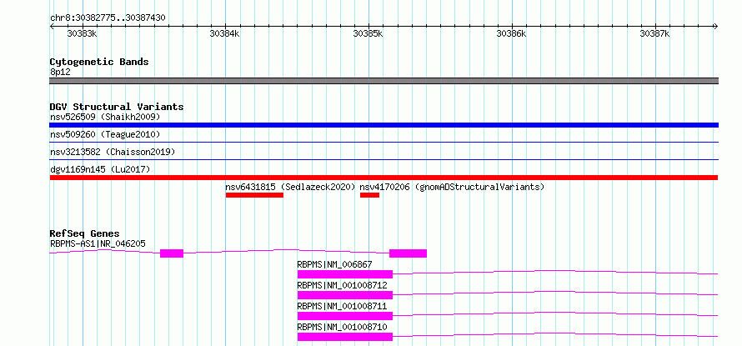Viewport: 742px width, 346px height.
Task: Open the nsv4170206 (gnomADStructuralVariants) label
Action: pos(452,187)
